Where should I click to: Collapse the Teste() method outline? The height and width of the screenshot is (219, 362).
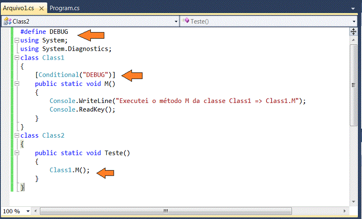pos(17,153)
